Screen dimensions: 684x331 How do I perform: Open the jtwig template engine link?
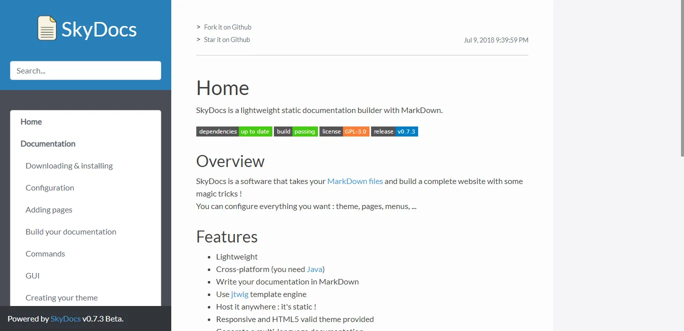coord(239,294)
